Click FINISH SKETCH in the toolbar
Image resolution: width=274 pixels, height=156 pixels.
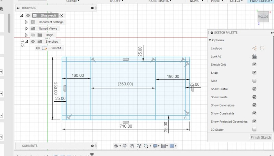pyautogui.click(x=261, y=1)
